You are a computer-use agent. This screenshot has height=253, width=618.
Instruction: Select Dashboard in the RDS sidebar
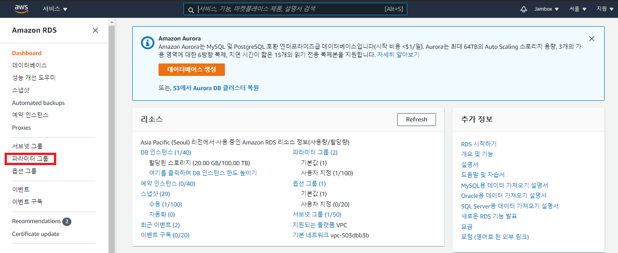[x=27, y=53]
